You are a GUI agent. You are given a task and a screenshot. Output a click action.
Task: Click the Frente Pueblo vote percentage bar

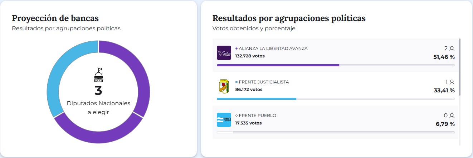(x=336, y=132)
